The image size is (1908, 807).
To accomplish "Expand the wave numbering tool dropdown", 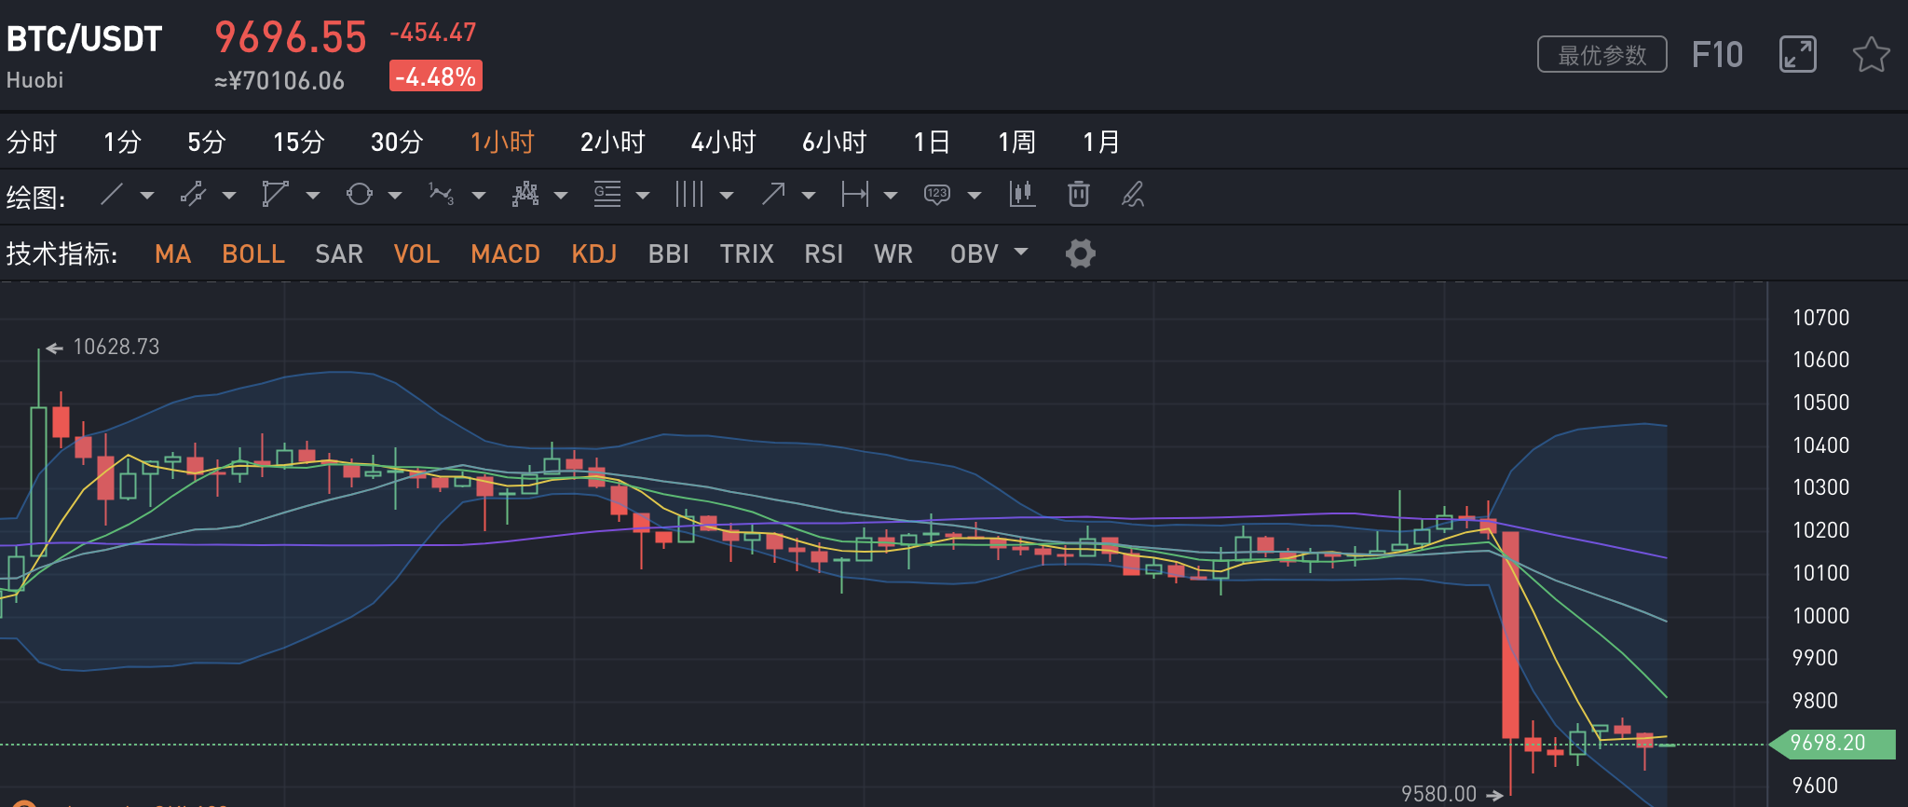I will pyautogui.click(x=479, y=196).
